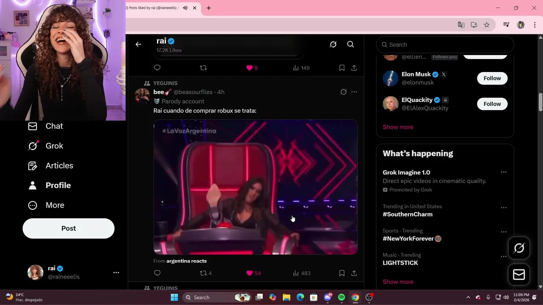Image resolution: width=543 pixels, height=305 pixels.
Task: Open Grok from the rai header bar
Action: (x=333, y=44)
